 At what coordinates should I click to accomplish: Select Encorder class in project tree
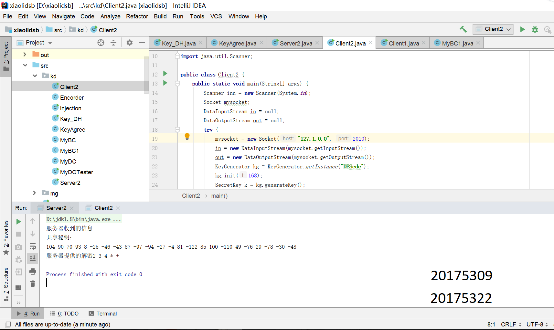72,97
